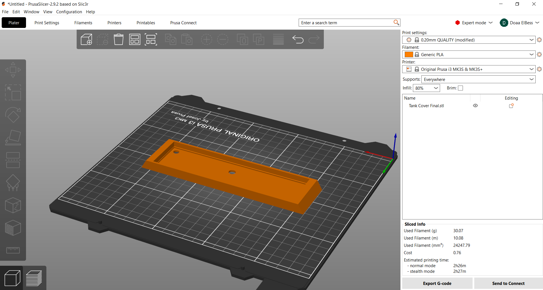Redo with the forward arrow icon

click(x=314, y=39)
